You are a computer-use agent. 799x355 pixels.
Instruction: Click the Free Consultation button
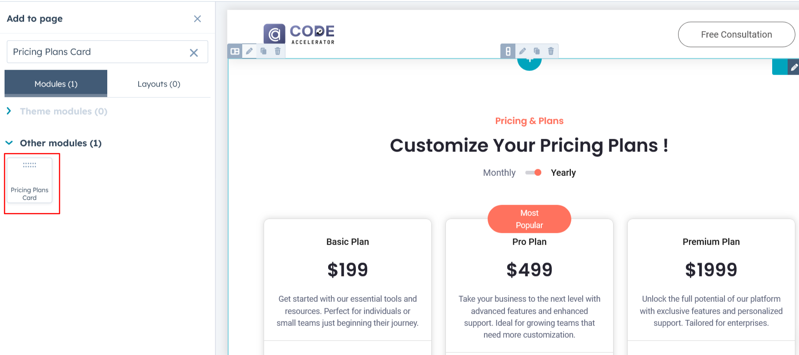click(736, 35)
